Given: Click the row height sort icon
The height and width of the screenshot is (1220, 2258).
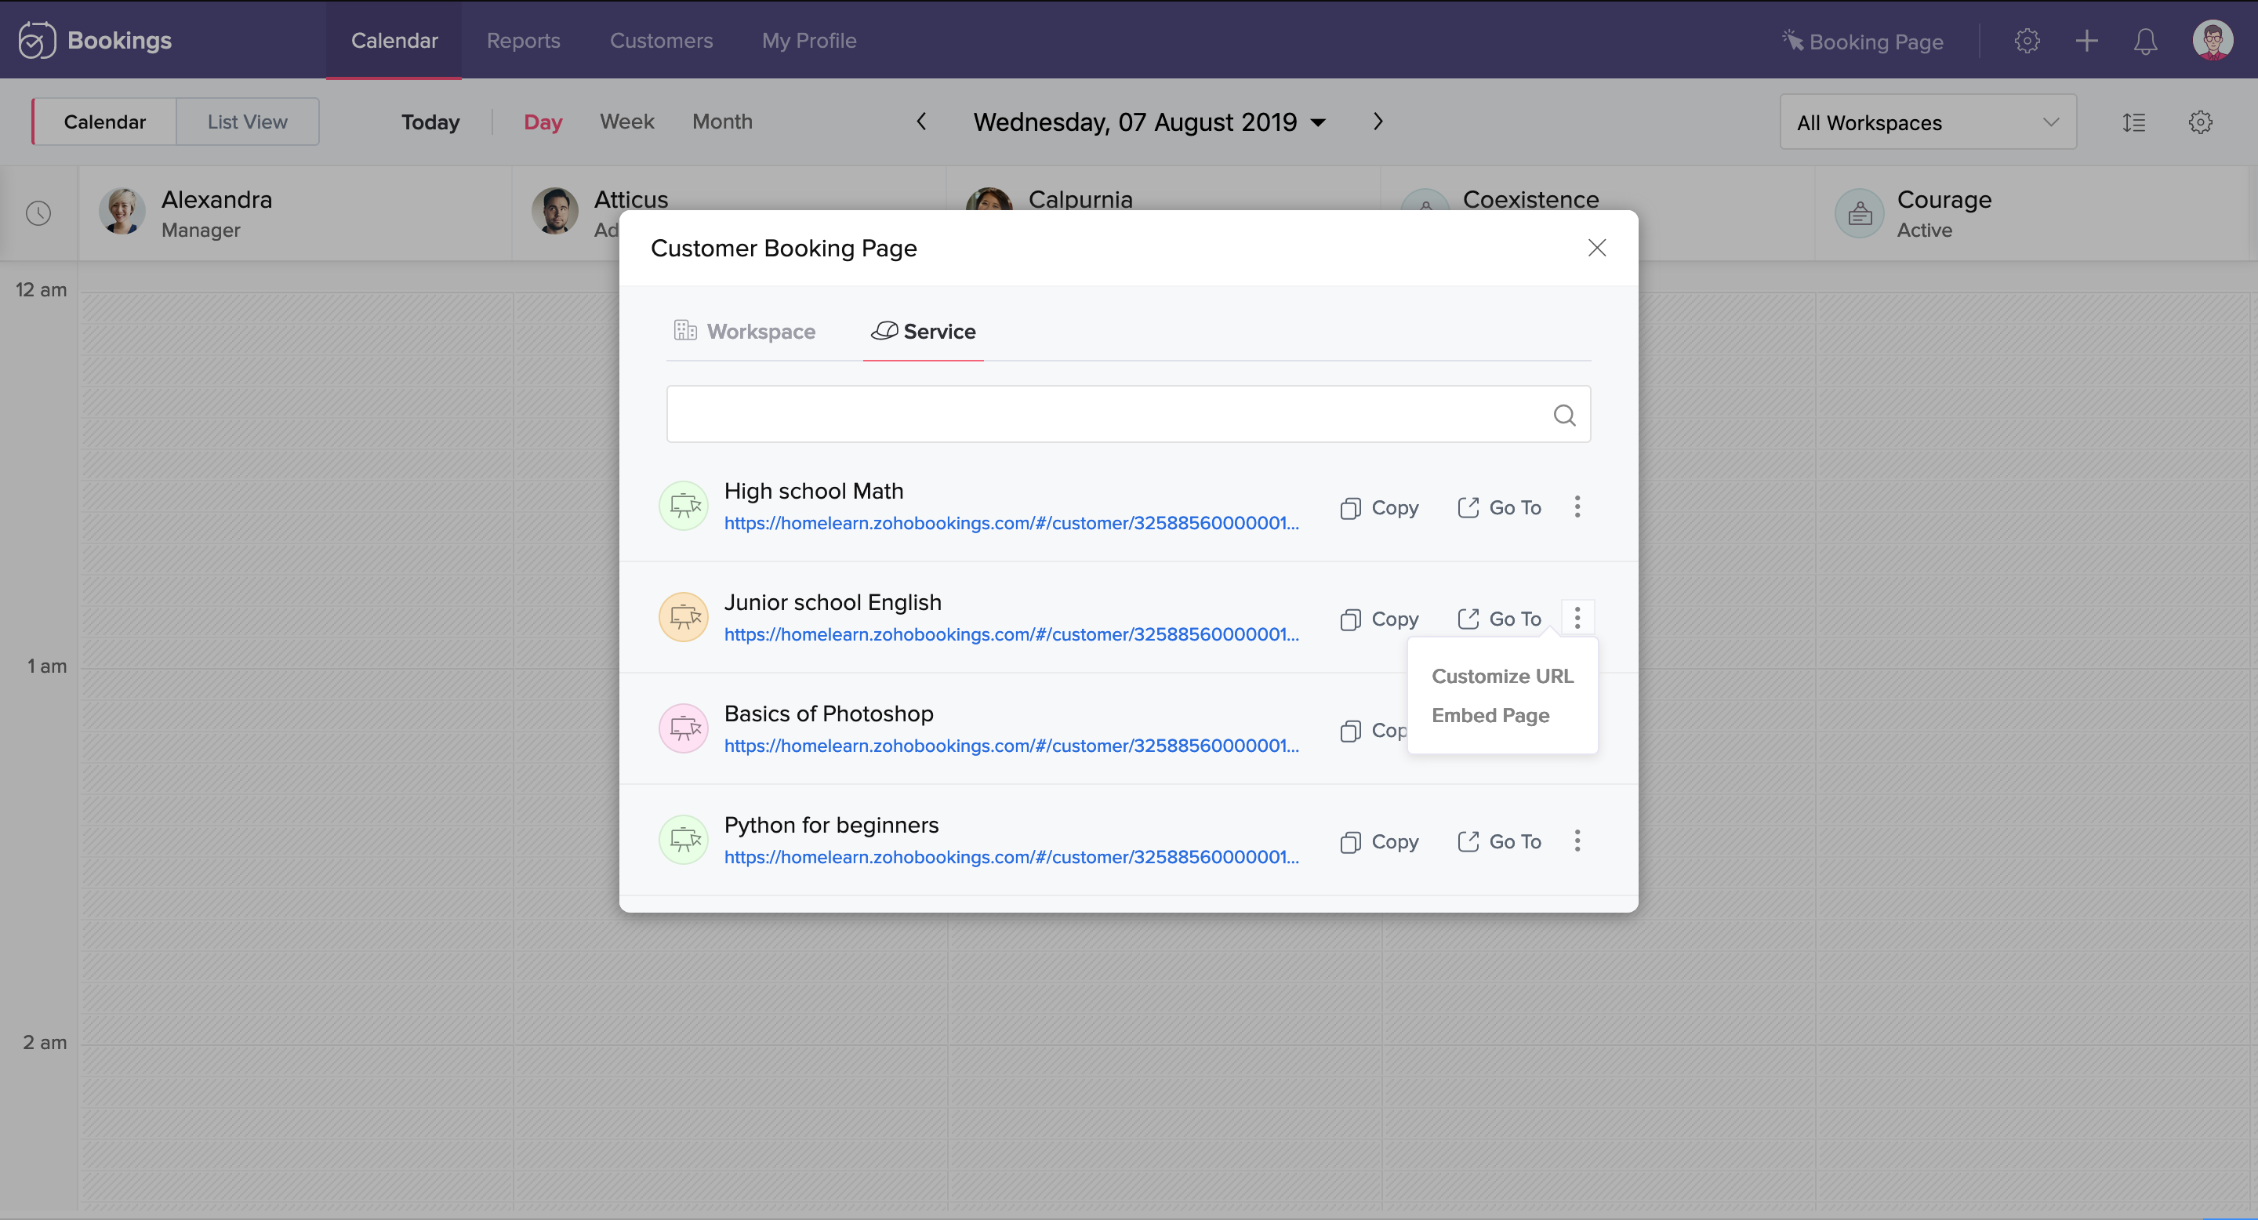Looking at the screenshot, I should pyautogui.click(x=2133, y=122).
